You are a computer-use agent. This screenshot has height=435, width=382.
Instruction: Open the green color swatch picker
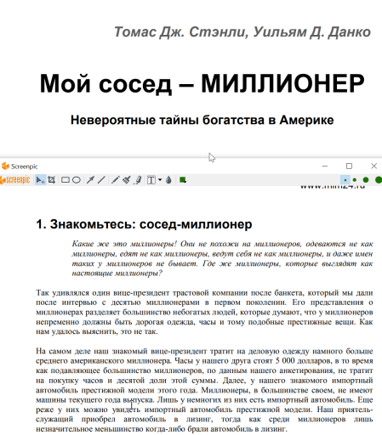[x=183, y=180]
